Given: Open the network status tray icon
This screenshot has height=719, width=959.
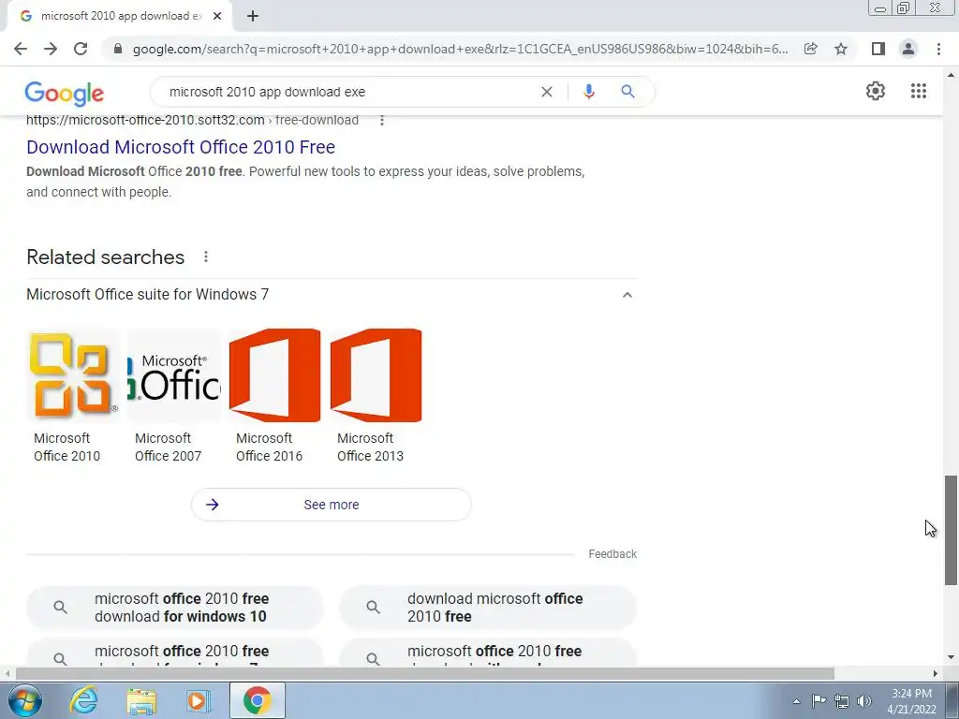Looking at the screenshot, I should pyautogui.click(x=842, y=701).
